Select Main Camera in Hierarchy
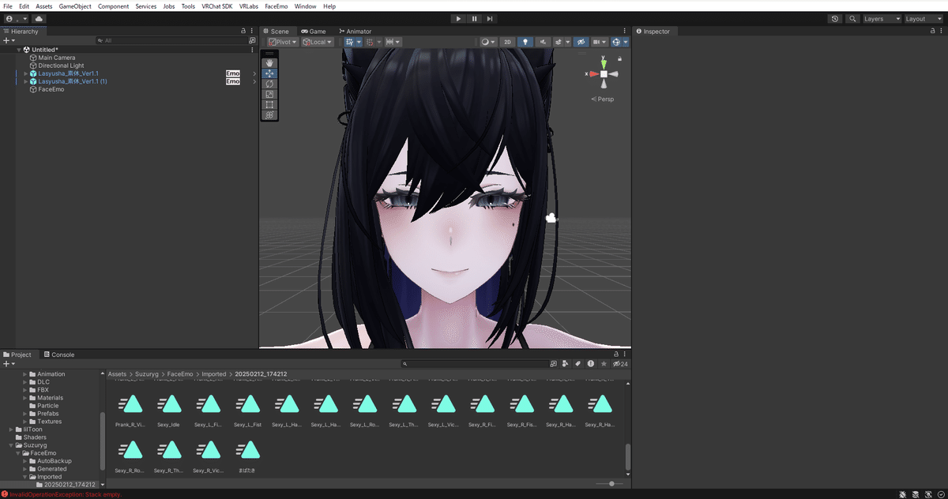Viewport: 948px width, 499px height. pos(57,58)
